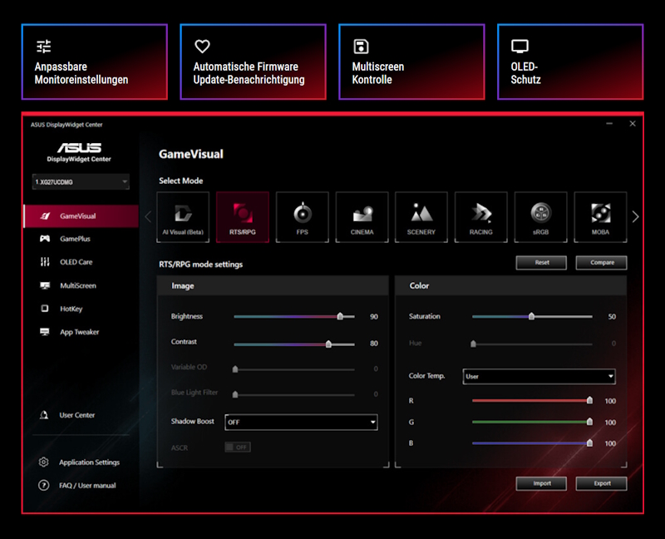Show more modes with the right arrow
Viewport: 665px width, 539px height.
(634, 216)
